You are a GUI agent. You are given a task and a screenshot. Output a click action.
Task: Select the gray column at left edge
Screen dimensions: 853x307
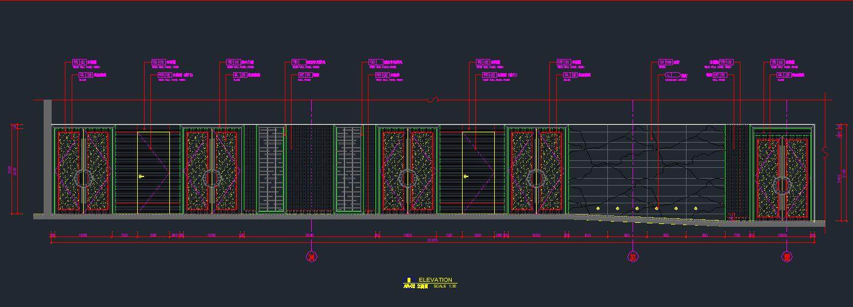point(48,157)
